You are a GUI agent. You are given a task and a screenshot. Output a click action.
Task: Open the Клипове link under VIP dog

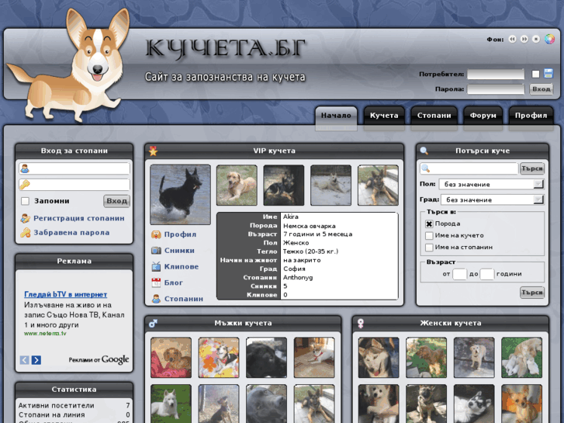182,267
